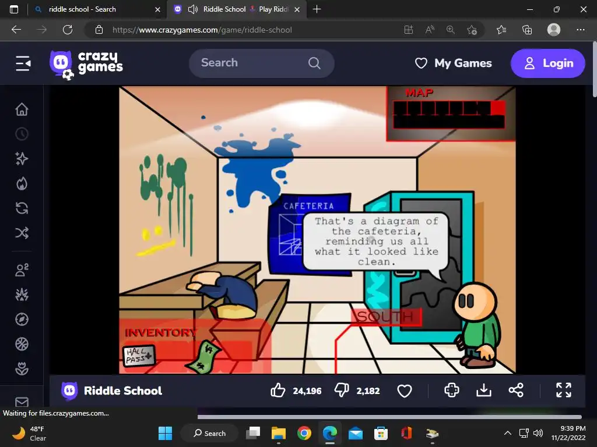View site information lock icon
The height and width of the screenshot is (447, 597).
pyautogui.click(x=99, y=30)
